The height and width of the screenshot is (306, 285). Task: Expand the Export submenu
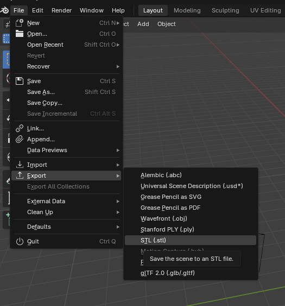[66, 176]
